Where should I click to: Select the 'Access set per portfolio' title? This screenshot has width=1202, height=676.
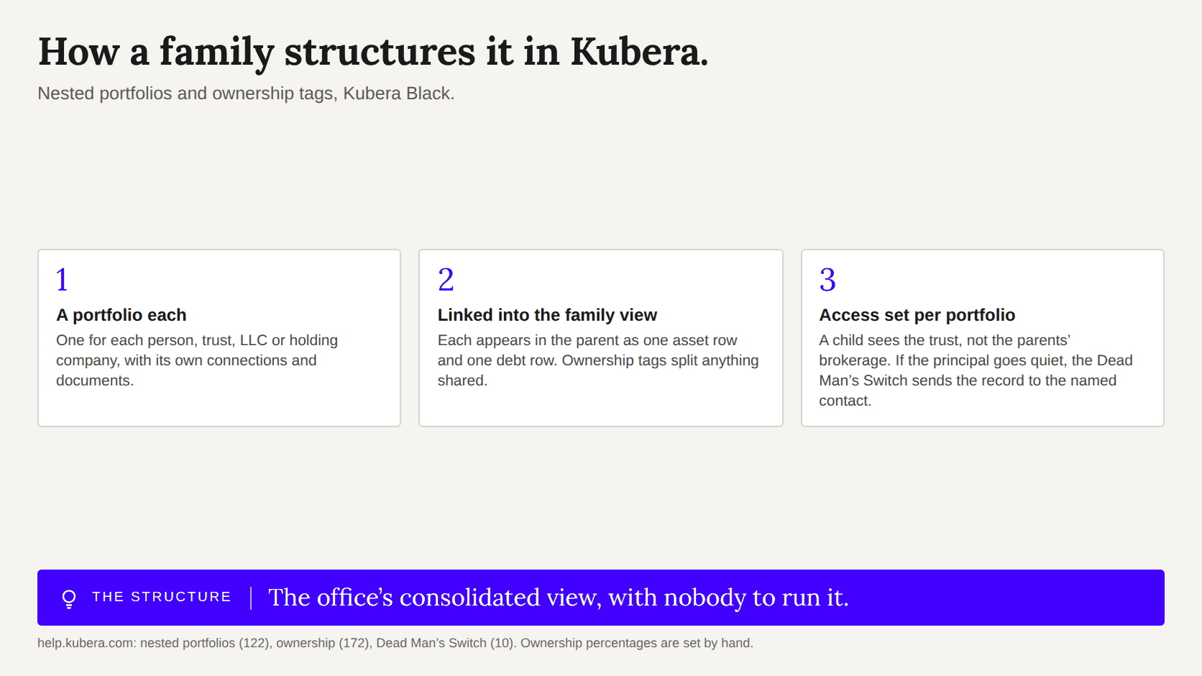pos(917,315)
